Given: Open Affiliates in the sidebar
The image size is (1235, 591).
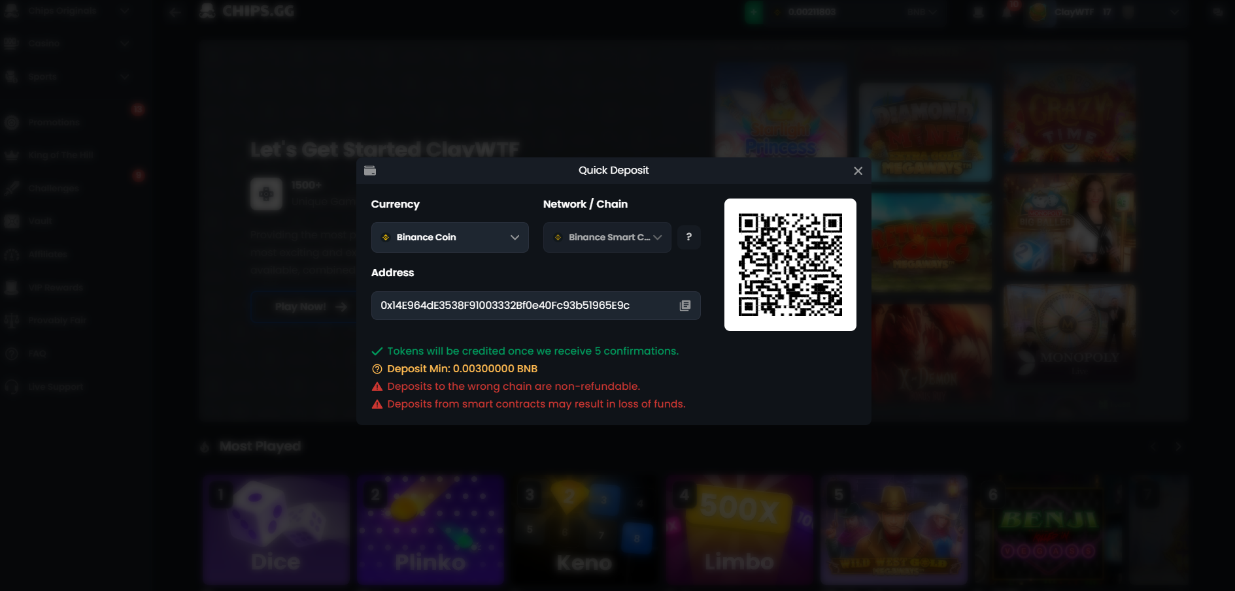Looking at the screenshot, I should [x=48, y=254].
